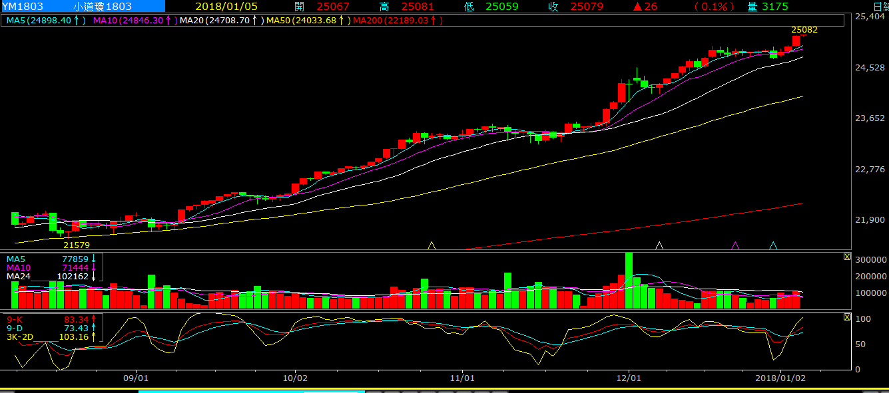Click the 10/02 date axis label
This screenshot has width=889, height=393.
click(x=295, y=377)
